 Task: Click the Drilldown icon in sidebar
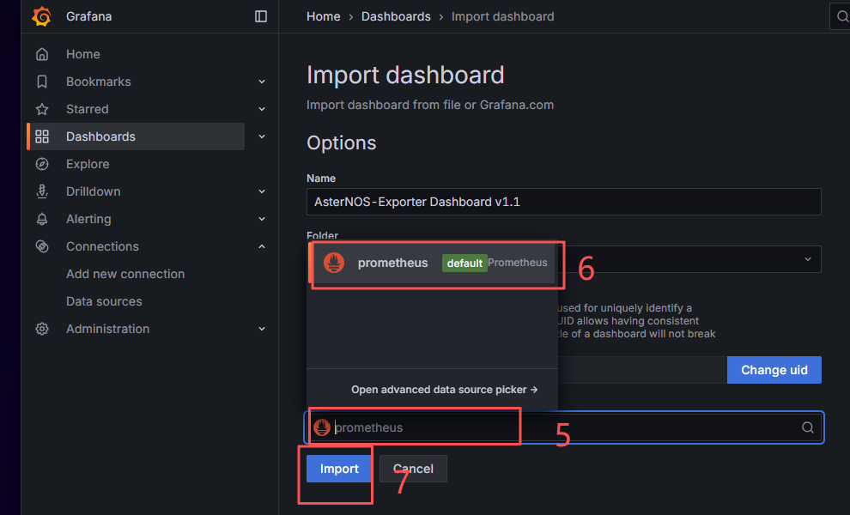(x=42, y=191)
